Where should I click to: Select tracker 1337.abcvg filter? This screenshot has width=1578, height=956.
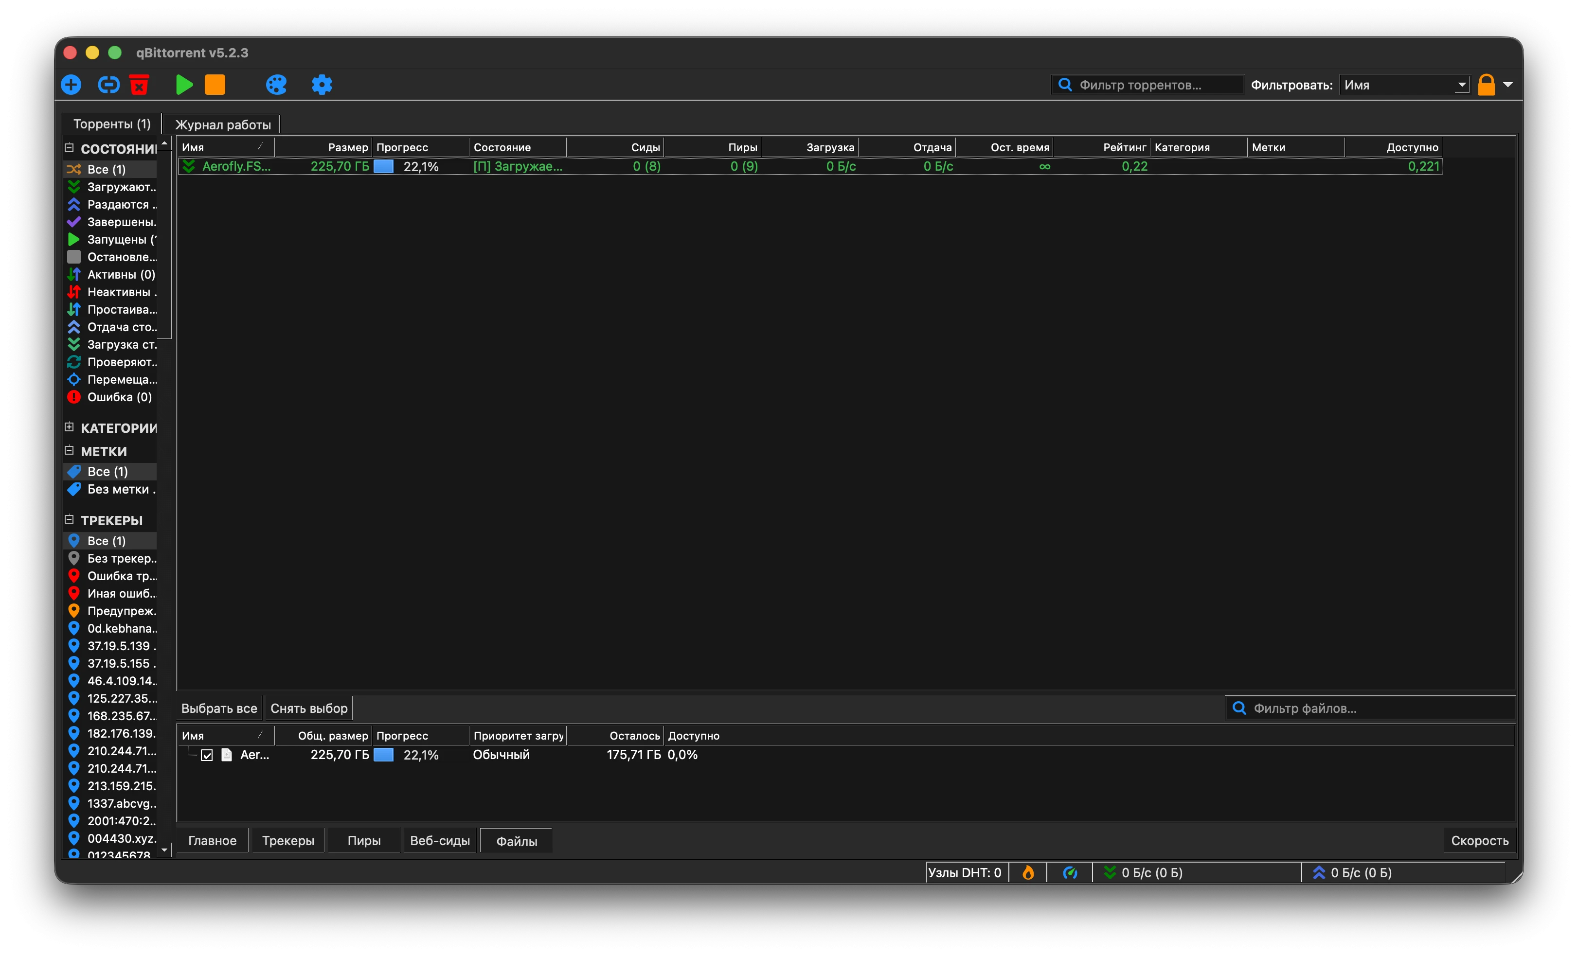point(110,803)
